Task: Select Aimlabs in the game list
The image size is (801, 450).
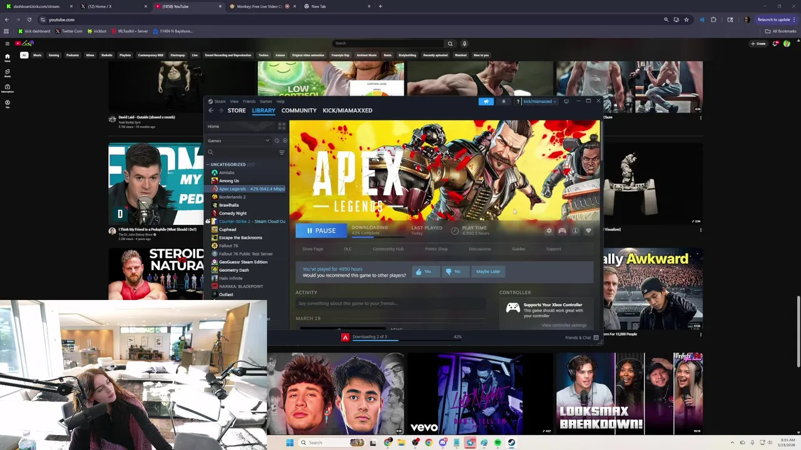Action: [227, 172]
